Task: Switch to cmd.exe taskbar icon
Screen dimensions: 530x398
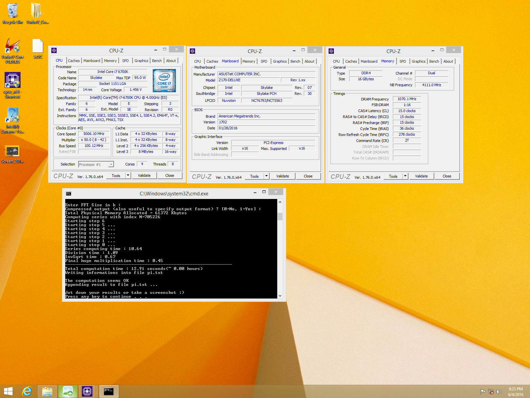Action: click(109, 392)
